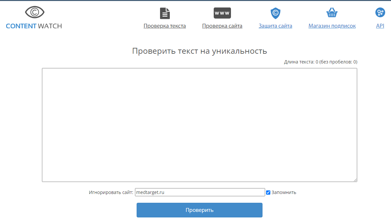This screenshot has width=391, height=221.
Task: Click the CONTENT WATCH wordmark
Action: click(x=34, y=26)
